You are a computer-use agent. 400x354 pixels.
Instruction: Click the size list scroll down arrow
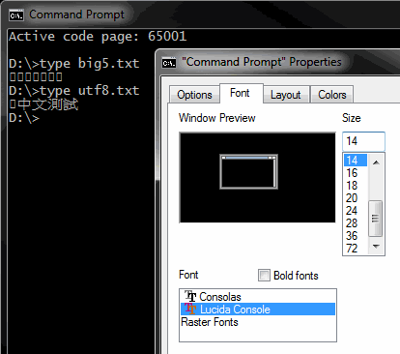pos(376,247)
